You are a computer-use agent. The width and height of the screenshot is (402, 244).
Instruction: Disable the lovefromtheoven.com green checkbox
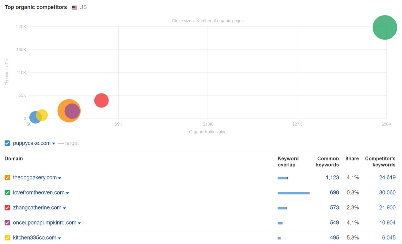click(7, 193)
